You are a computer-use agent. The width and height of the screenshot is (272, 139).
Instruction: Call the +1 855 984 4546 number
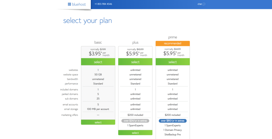[103, 4]
